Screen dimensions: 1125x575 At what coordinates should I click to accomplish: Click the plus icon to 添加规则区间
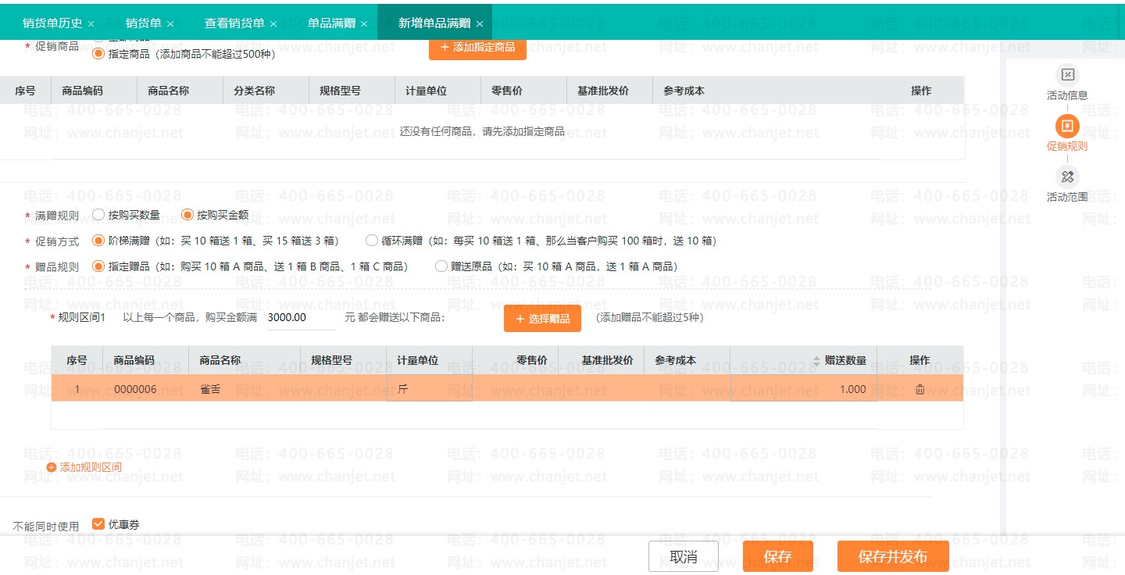tap(52, 467)
